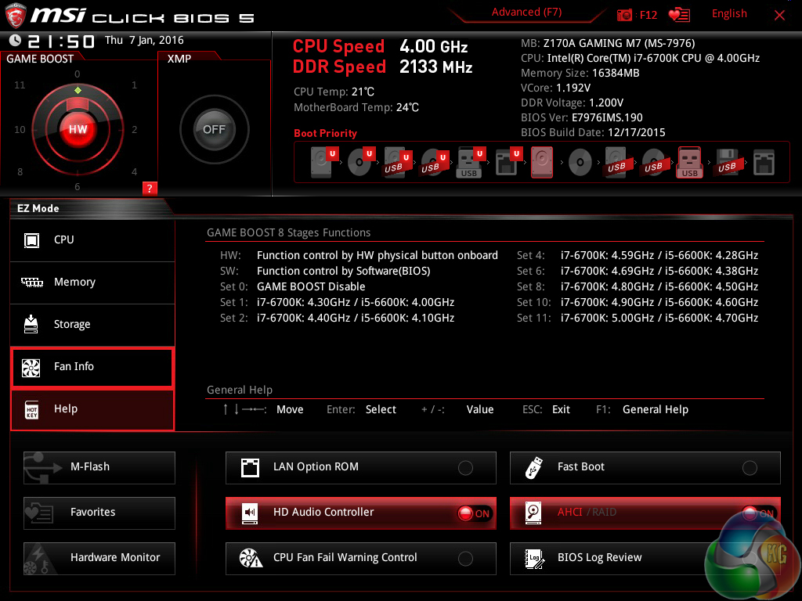Image resolution: width=802 pixels, height=601 pixels.
Task: Close the BIOS with the red X
Action: coord(779,16)
